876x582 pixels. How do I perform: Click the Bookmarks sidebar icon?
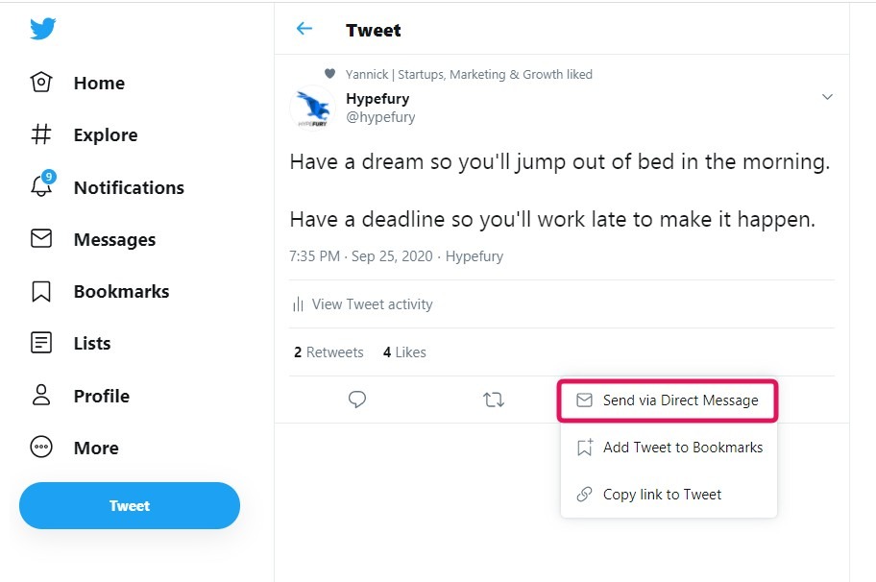tap(41, 291)
